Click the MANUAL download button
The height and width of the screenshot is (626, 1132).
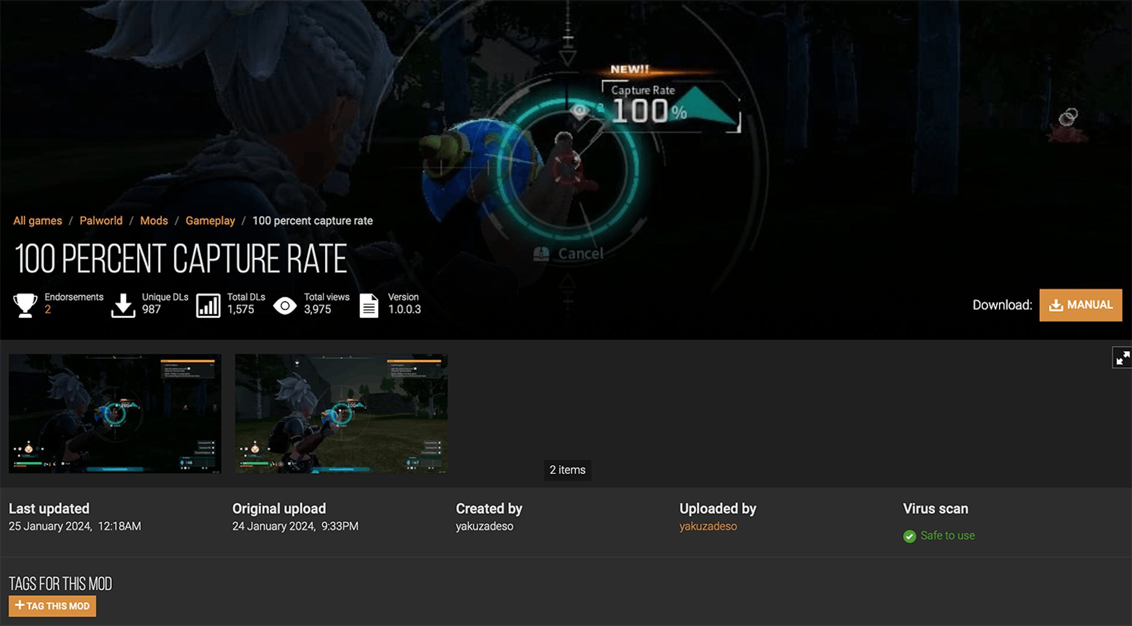point(1080,305)
